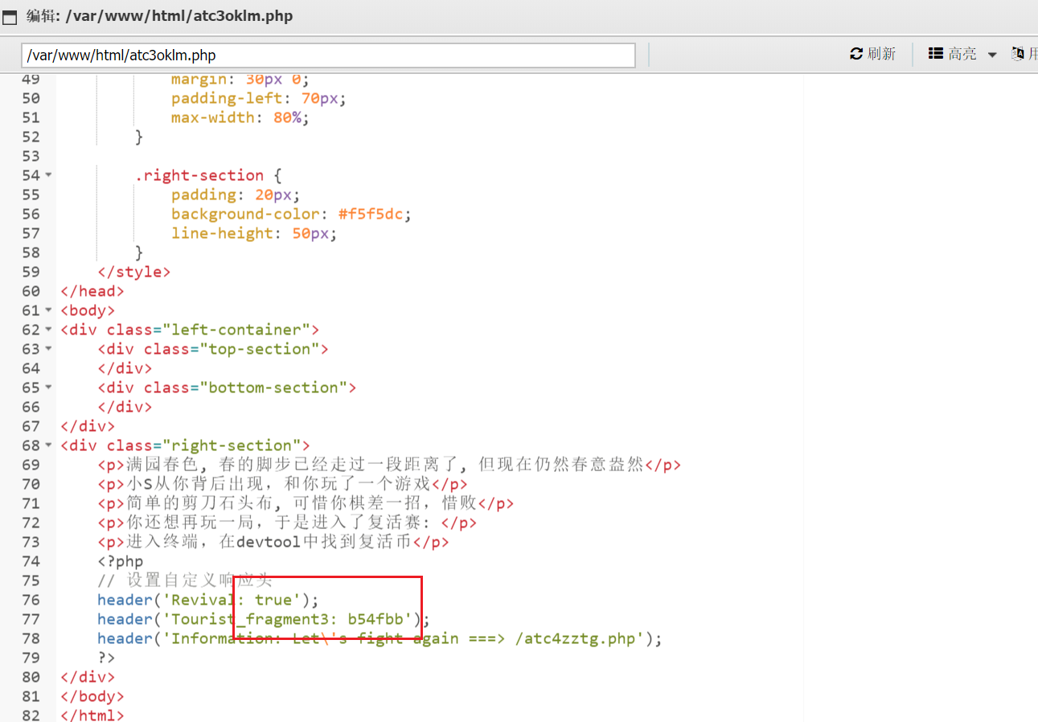This screenshot has height=722, width=1038.
Task: Click the Tourist_fragment3 header line
Action: 264,619
